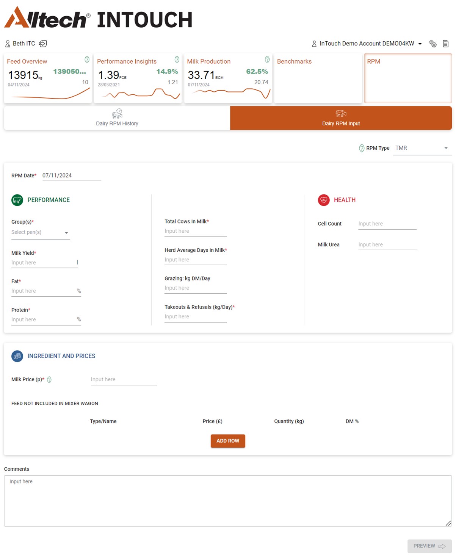Focus the Cell Count input field

pyautogui.click(x=387, y=224)
